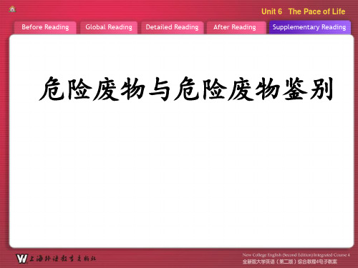Image resolution: width=358 pixels, height=268 pixels.
Task: Click the purple Supplementary Reading tab
Action: pyautogui.click(x=309, y=27)
